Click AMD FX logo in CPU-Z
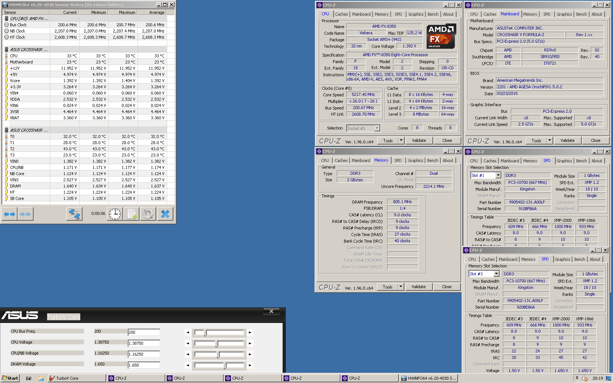 click(441, 36)
